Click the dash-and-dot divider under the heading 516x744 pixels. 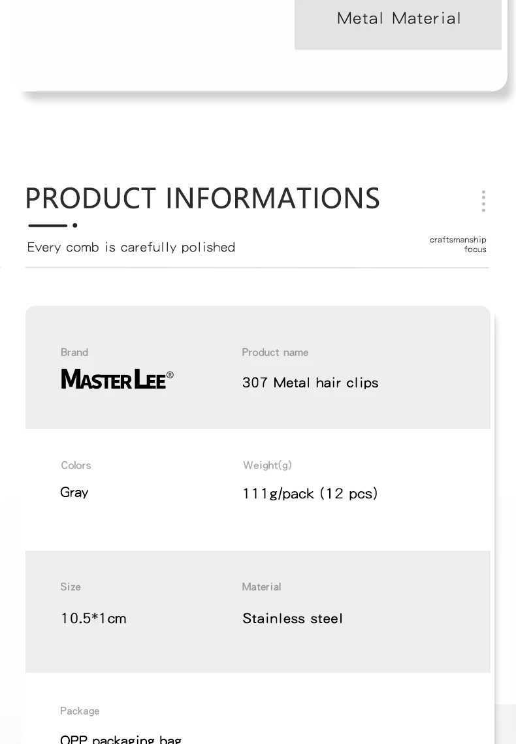point(53,225)
